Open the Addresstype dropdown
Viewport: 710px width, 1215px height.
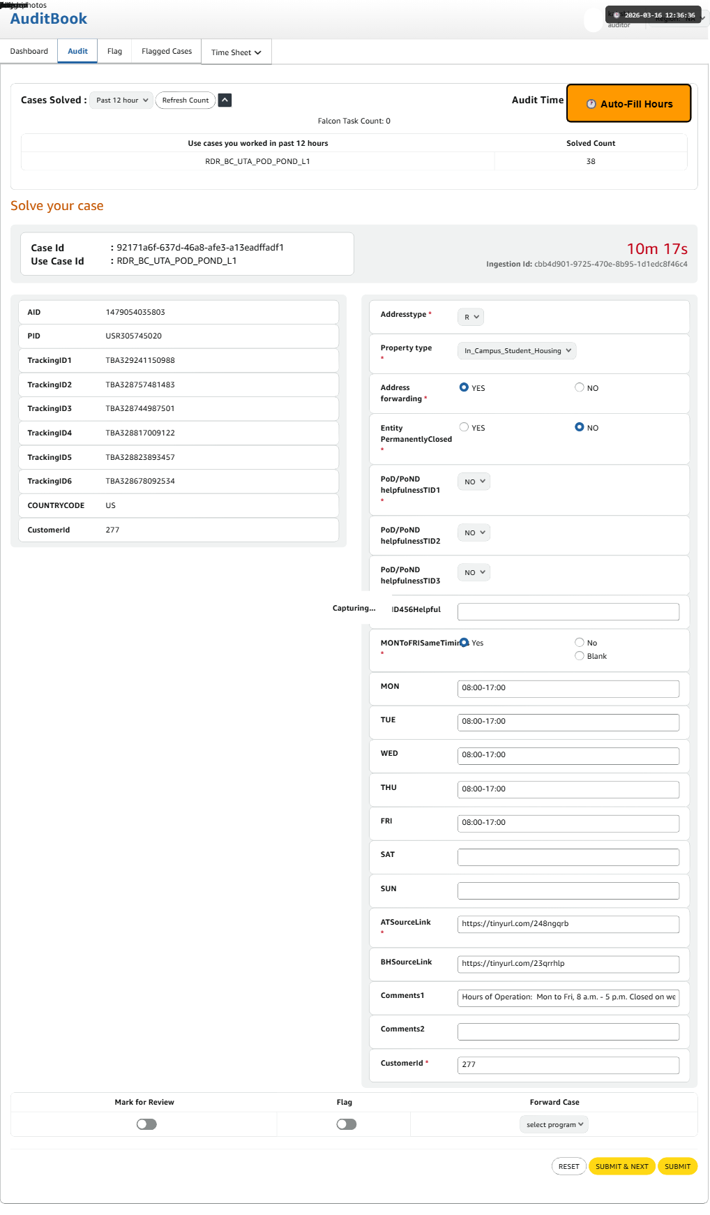(x=471, y=317)
